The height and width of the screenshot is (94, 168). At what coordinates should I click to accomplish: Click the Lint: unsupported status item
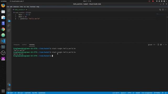click(x=147, y=93)
